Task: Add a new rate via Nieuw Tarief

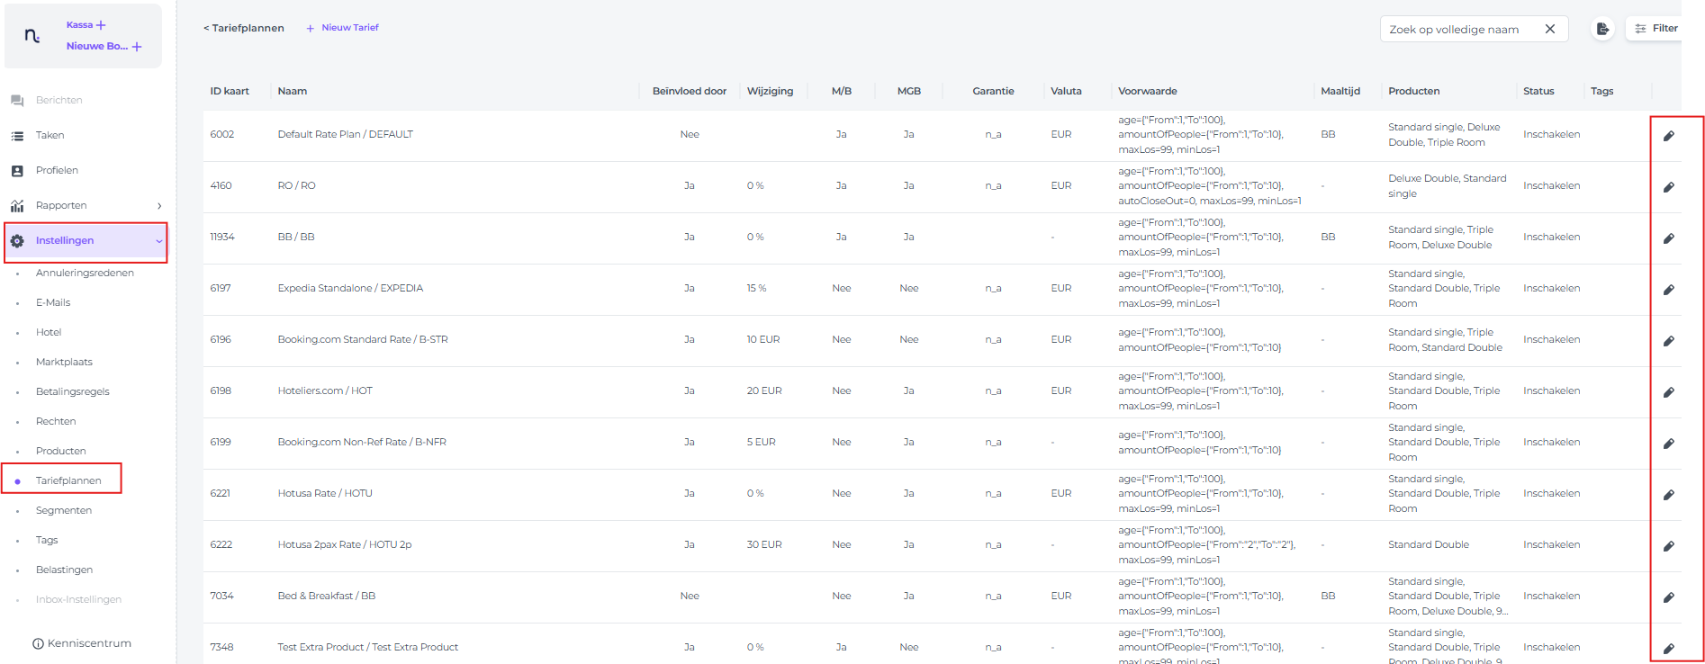Action: tap(343, 28)
